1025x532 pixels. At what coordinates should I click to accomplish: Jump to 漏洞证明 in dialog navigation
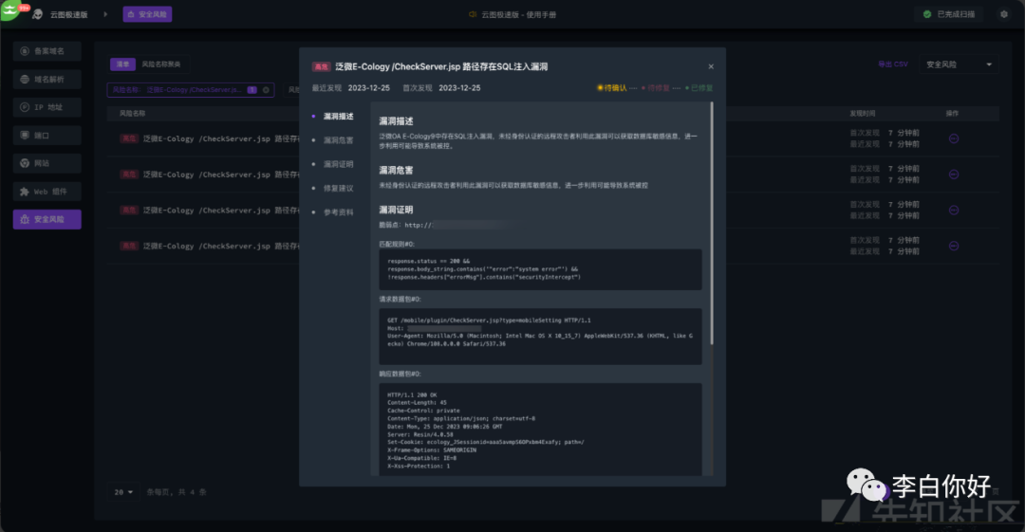pos(339,165)
